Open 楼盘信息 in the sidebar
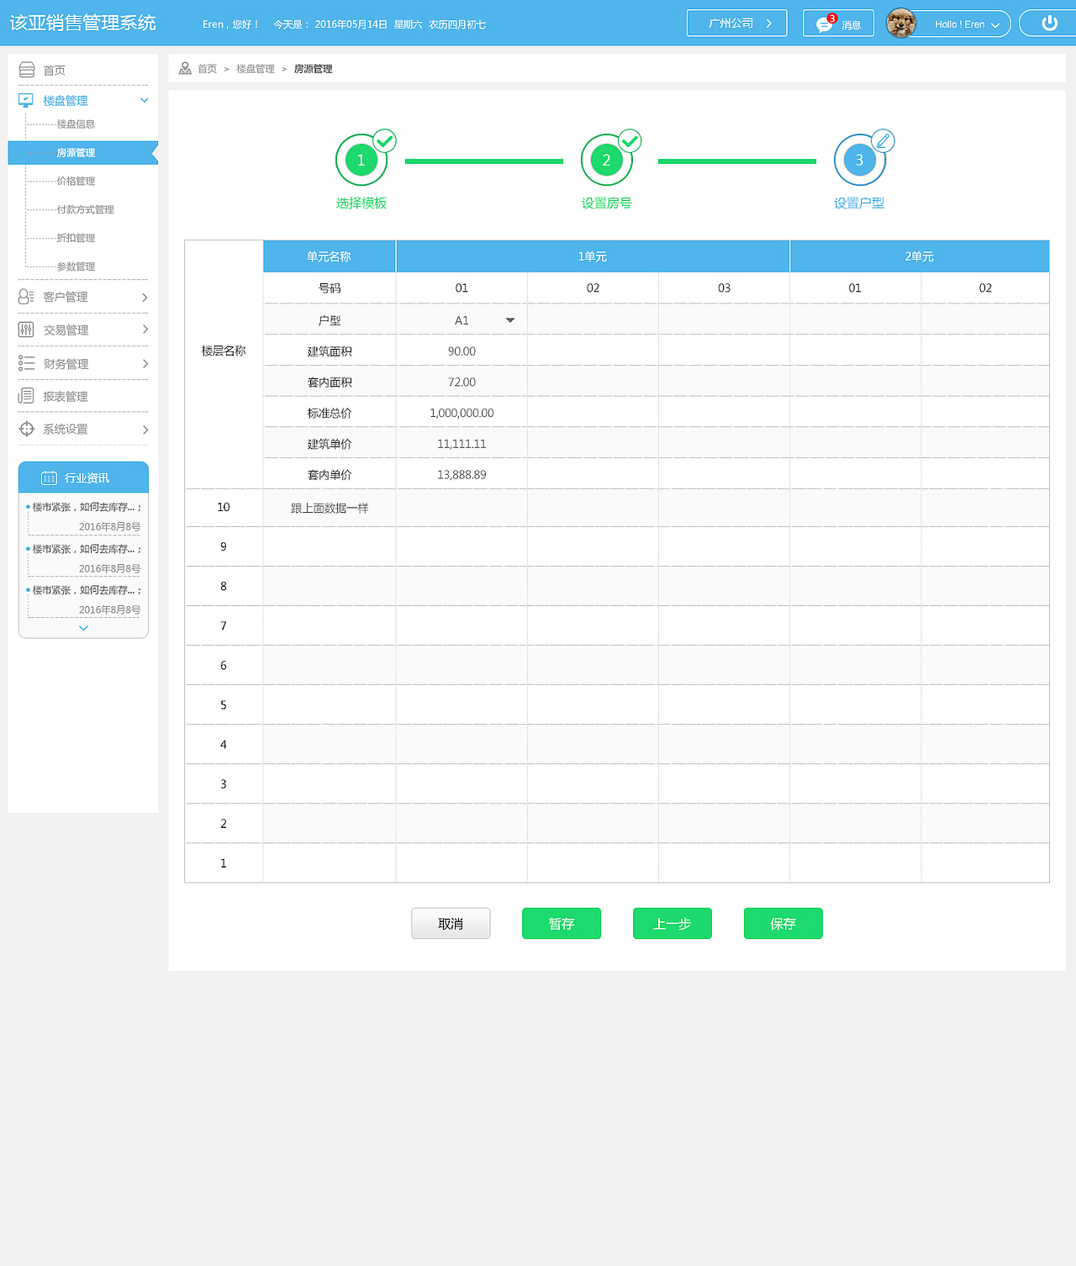Screen dimensions: 1076x1266 (x=76, y=124)
